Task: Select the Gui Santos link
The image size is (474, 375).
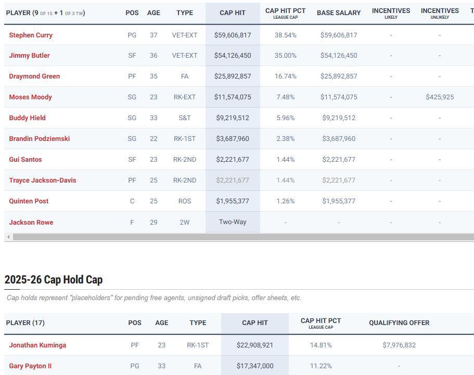Action: pos(25,160)
